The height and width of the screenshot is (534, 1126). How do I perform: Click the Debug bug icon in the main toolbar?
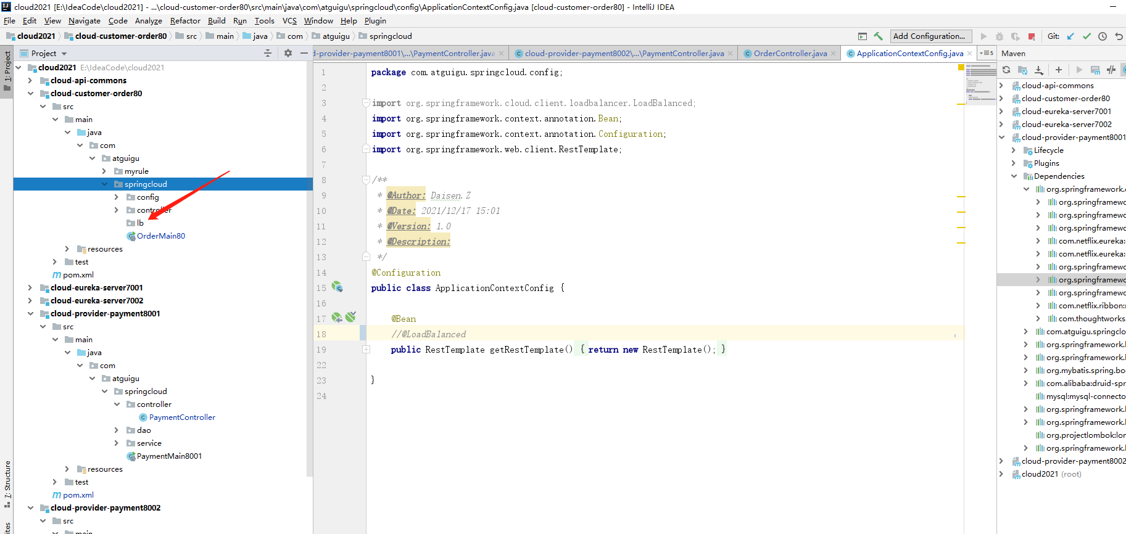(x=1000, y=36)
